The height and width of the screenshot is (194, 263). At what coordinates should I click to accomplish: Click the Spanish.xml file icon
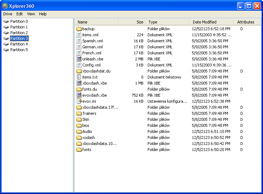coord(79,41)
